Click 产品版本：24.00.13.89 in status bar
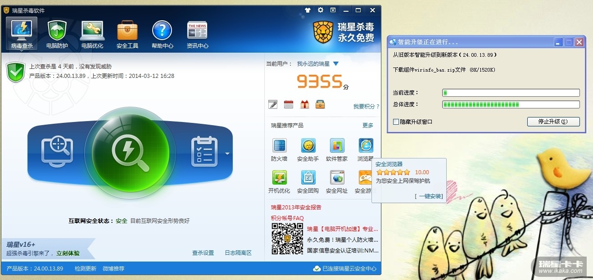The width and height of the screenshot is (593, 280). coord(35,268)
